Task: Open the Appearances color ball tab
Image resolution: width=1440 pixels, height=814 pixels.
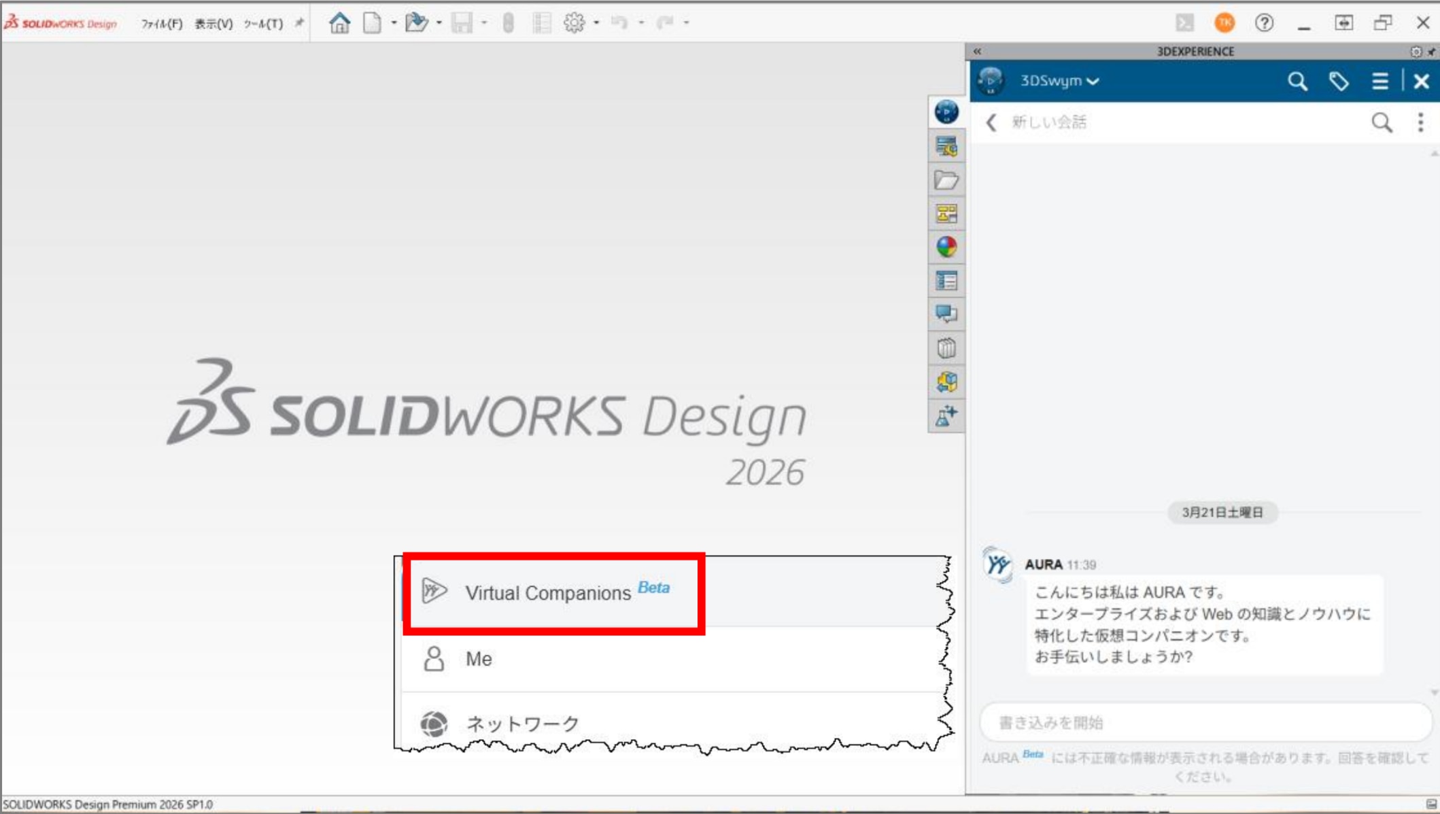Action: click(x=946, y=247)
